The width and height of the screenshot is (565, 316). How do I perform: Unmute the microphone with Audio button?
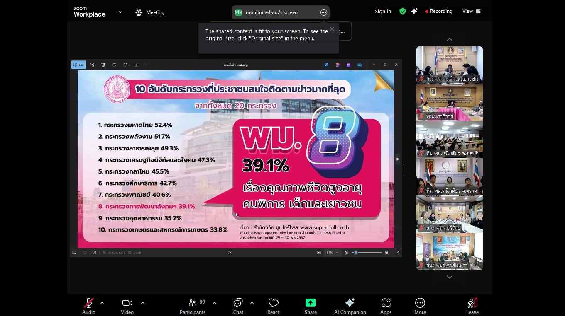point(88,306)
